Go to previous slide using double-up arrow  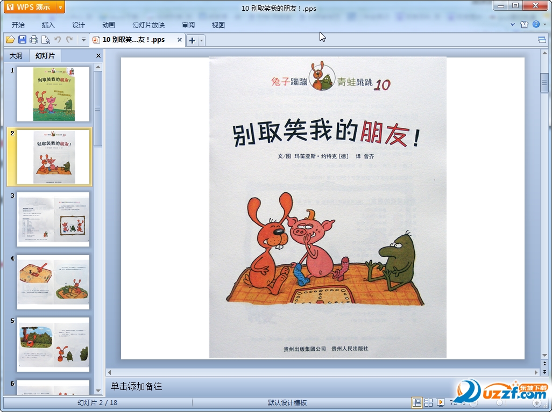pos(544,364)
